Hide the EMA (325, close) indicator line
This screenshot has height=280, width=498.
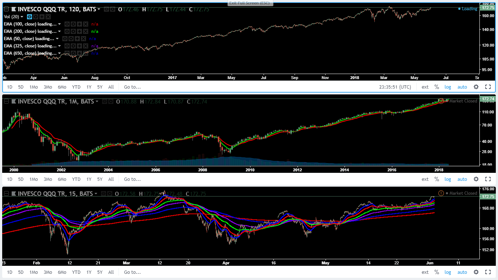(x=67, y=46)
